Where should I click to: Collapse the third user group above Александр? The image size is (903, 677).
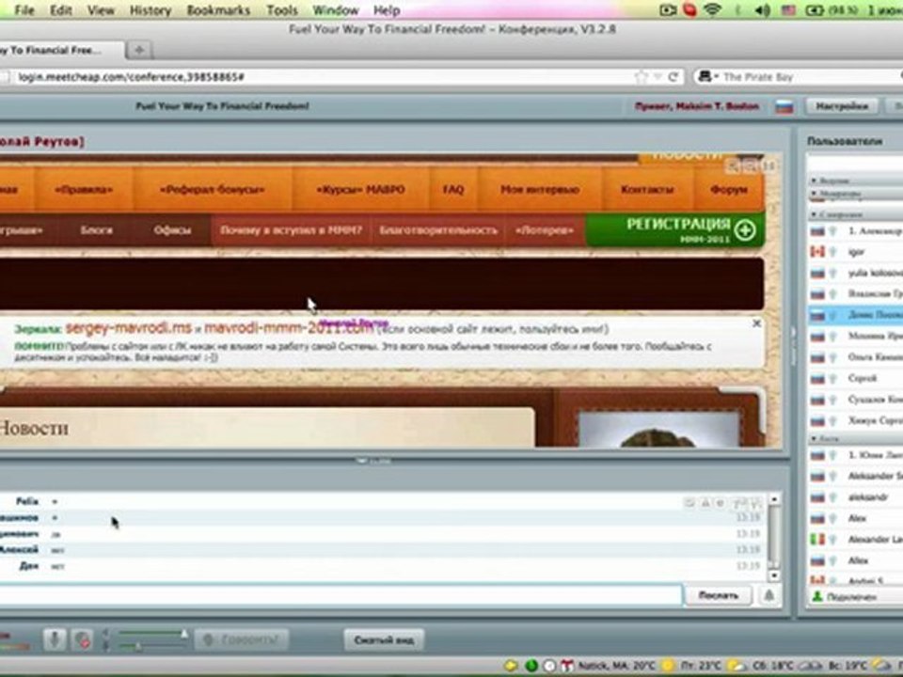pyautogui.click(x=814, y=214)
